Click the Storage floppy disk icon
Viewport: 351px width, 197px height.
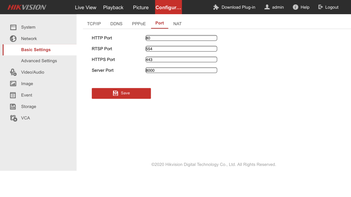click(13, 107)
